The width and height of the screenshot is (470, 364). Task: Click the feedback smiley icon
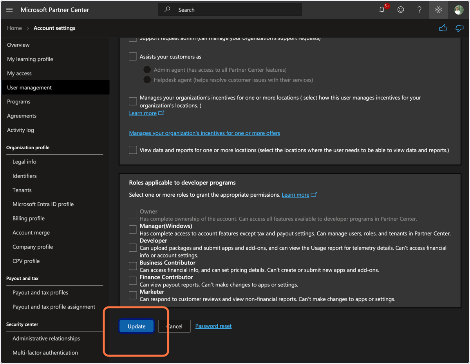click(x=401, y=10)
